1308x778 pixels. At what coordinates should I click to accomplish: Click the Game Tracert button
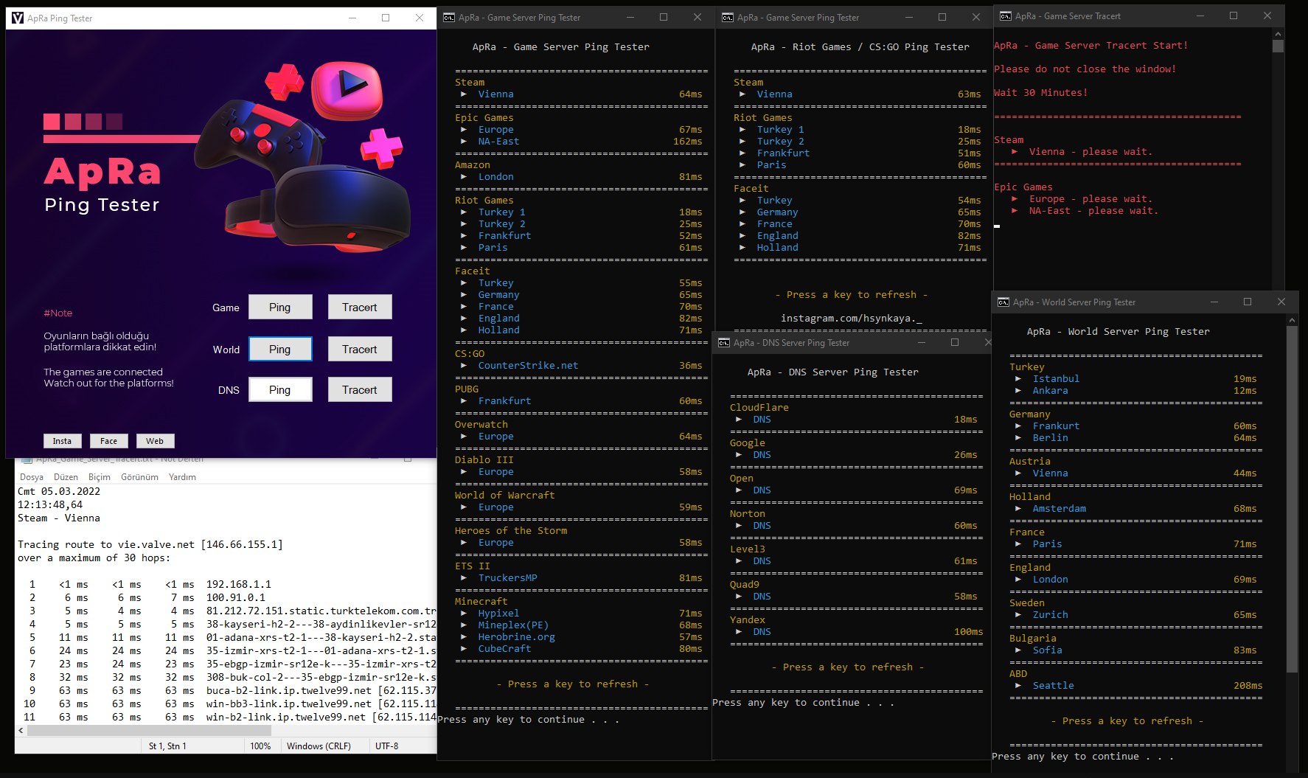(x=359, y=308)
